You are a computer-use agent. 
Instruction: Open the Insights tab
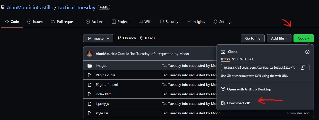coord(196,22)
